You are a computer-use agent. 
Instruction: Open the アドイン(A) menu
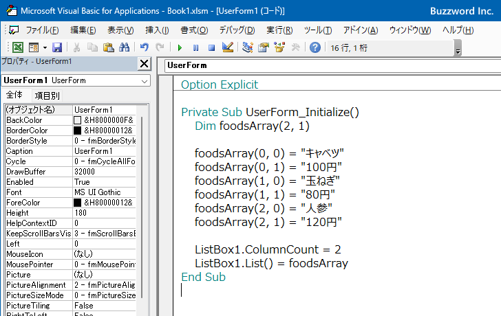pos(361,30)
